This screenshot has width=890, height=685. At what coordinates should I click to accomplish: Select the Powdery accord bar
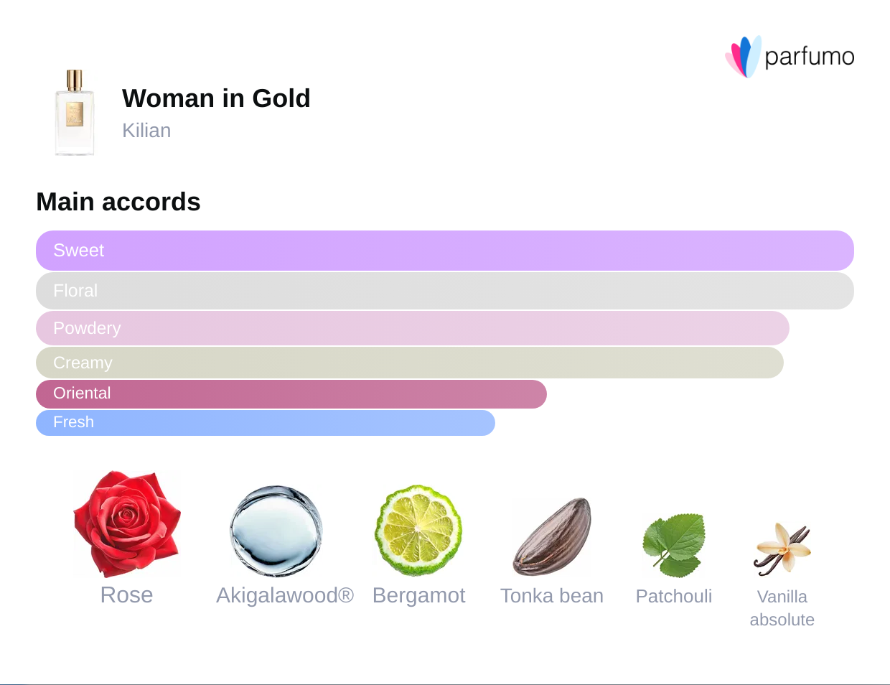click(413, 328)
